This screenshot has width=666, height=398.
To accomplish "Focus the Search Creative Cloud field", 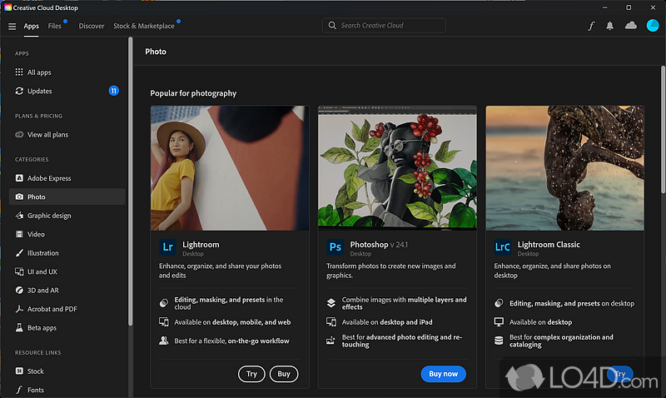I will click(384, 26).
